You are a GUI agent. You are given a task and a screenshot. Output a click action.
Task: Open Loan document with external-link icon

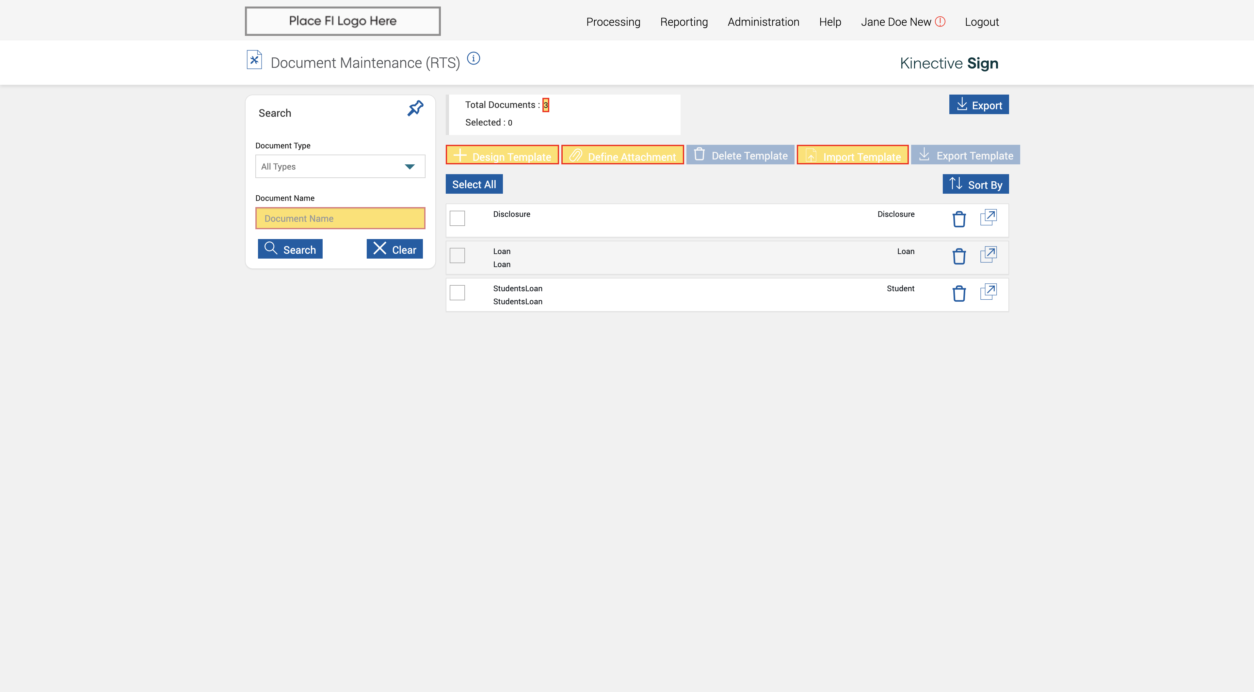click(988, 254)
